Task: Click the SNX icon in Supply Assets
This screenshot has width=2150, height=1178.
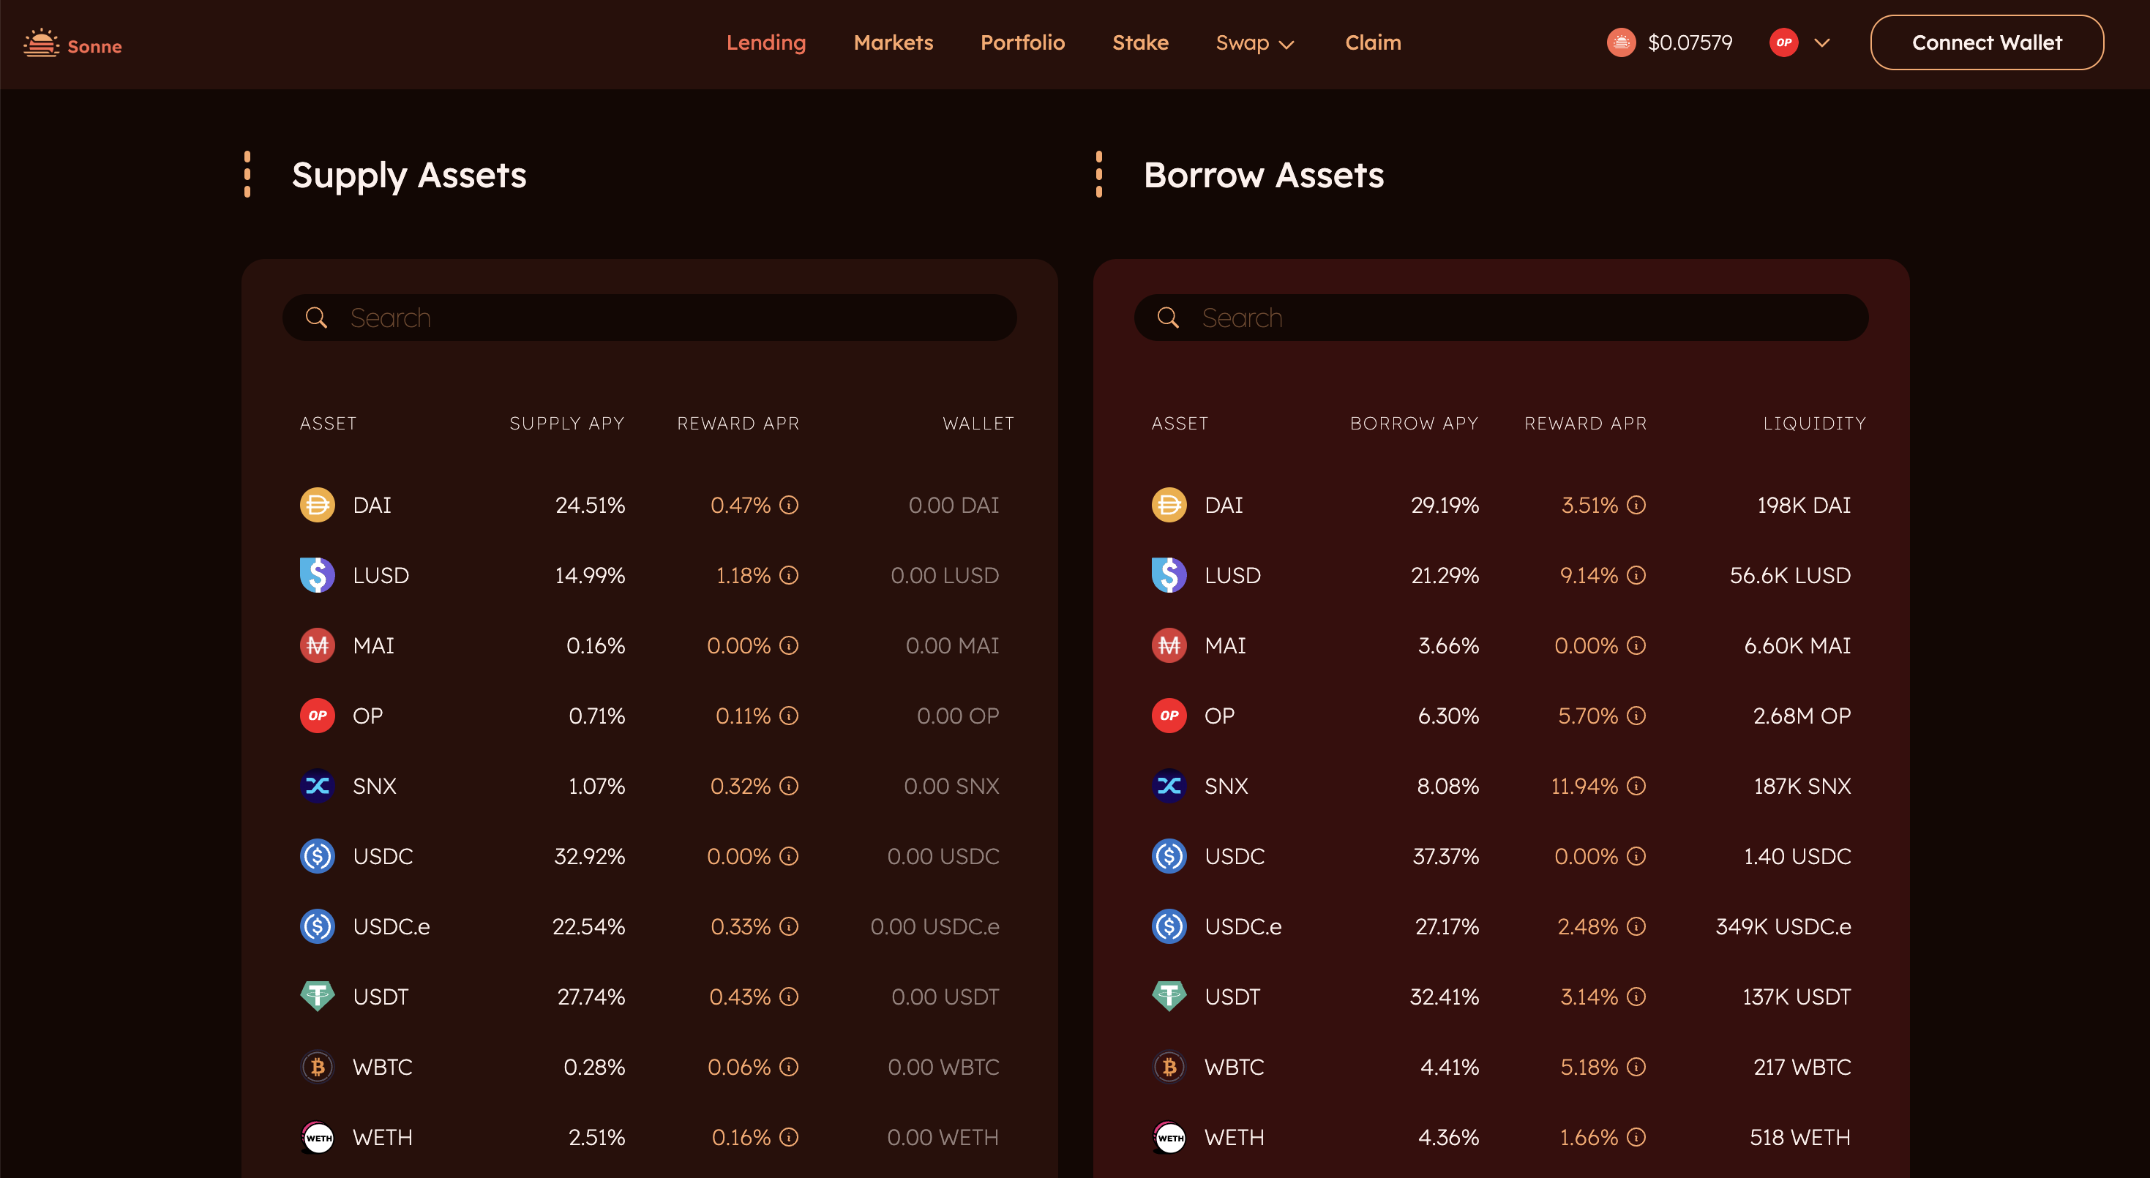Action: point(317,785)
